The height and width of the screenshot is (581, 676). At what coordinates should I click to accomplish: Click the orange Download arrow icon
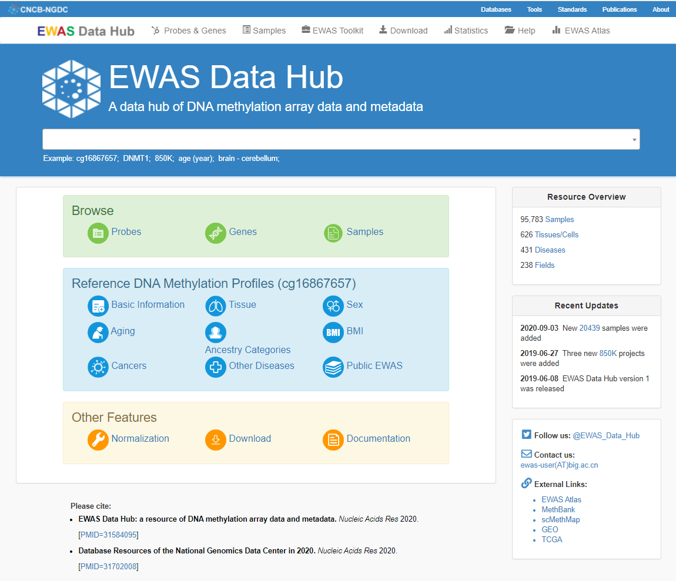(x=216, y=440)
